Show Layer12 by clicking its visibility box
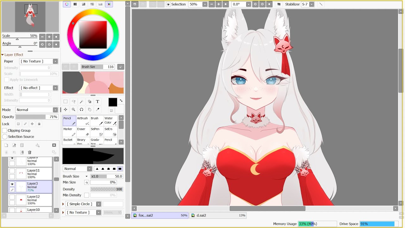This screenshot has height=228, width=405. (x=12, y=197)
